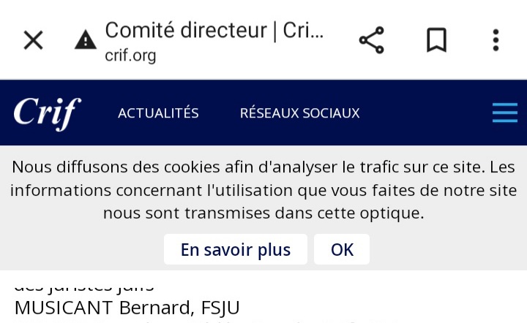Click the En savoir plus button
This screenshot has width=527, height=323.
coord(235,250)
